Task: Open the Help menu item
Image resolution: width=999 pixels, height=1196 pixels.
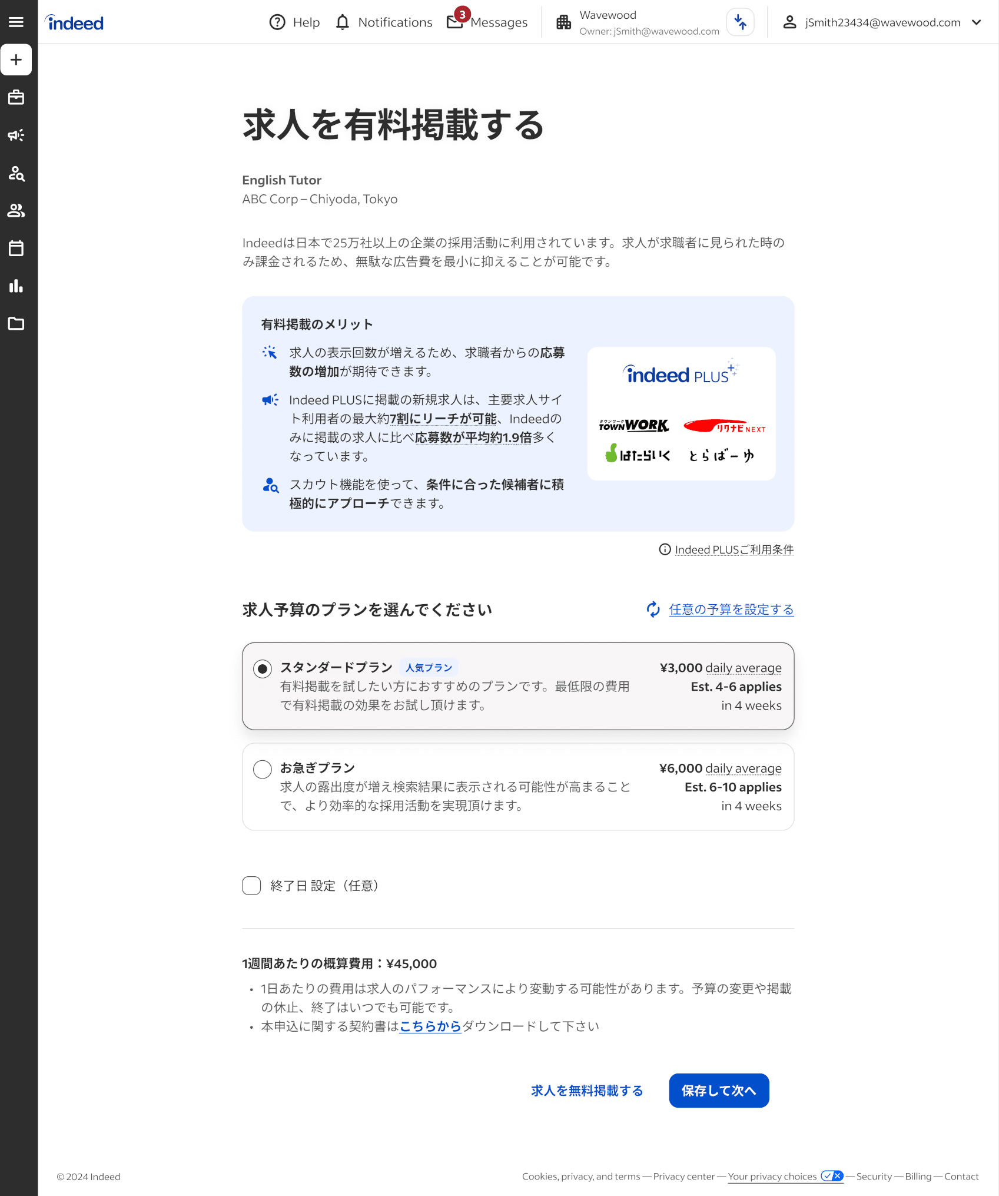Action: [294, 22]
